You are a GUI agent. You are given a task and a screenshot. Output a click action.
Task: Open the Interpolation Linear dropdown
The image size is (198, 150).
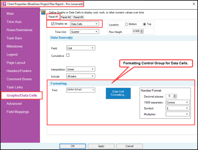80,69
